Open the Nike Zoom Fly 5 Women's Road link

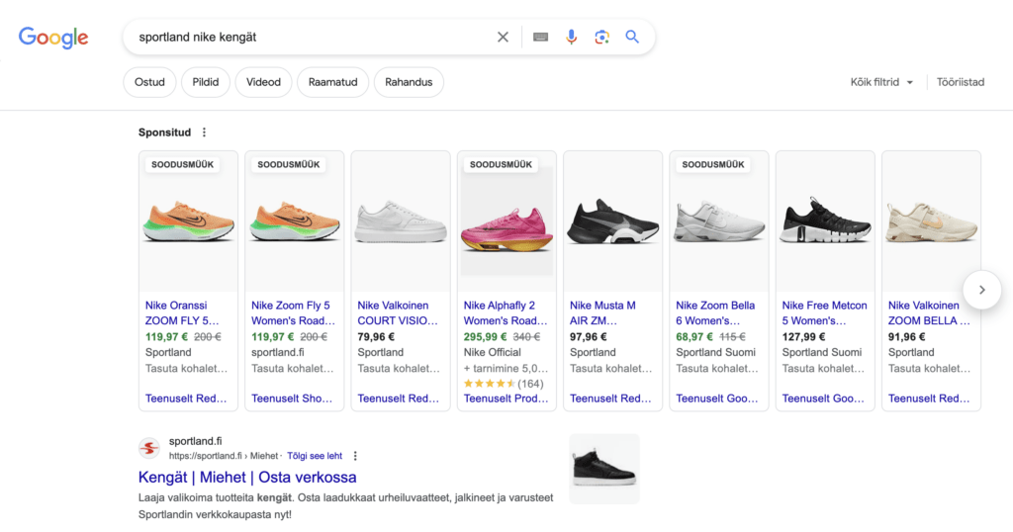[293, 313]
